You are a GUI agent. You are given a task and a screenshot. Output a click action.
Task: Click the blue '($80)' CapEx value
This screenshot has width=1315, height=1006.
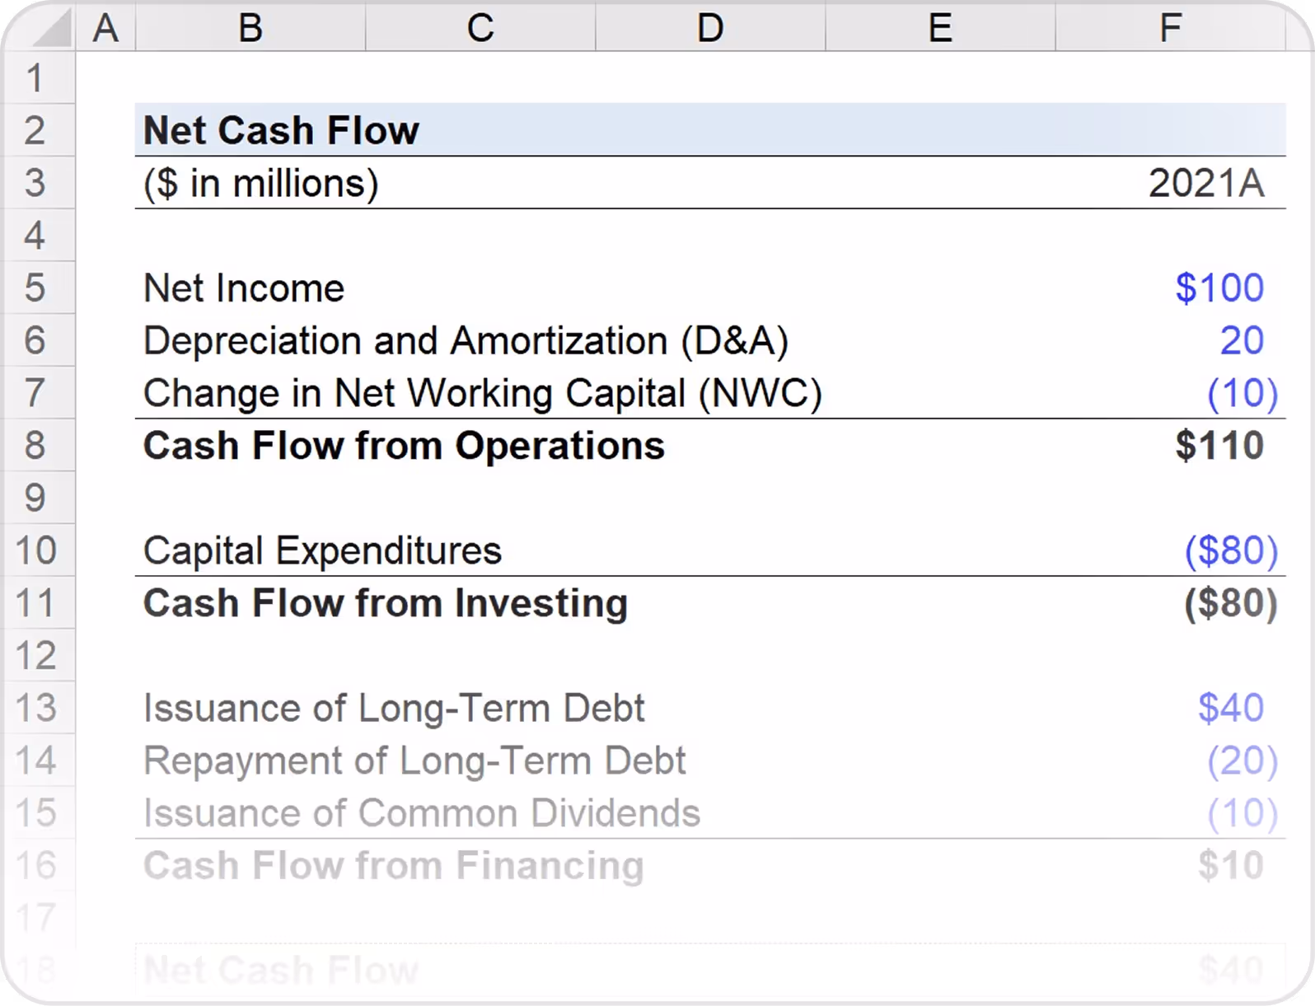point(1231,550)
